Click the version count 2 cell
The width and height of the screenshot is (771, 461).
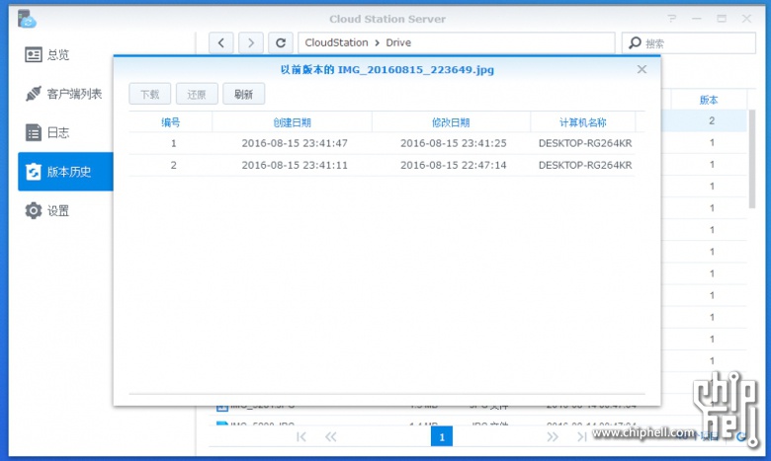click(712, 120)
